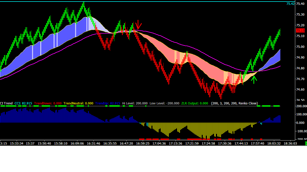
Task: Click the 17:04:36 time axis label
Action: point(159,144)
